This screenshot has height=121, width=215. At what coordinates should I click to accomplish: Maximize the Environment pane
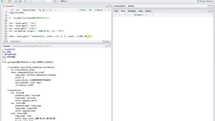[x=211, y=6]
